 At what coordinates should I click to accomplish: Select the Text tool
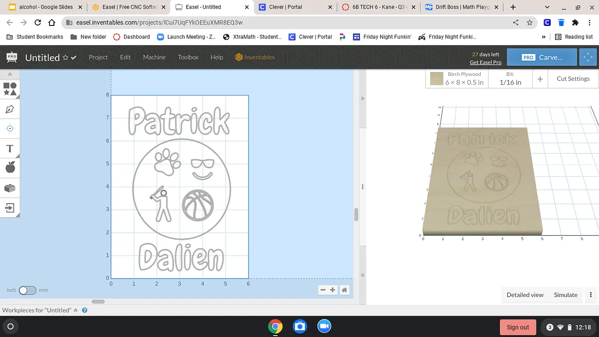coord(10,148)
